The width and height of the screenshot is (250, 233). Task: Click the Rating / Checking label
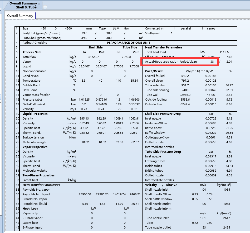coord(35,43)
